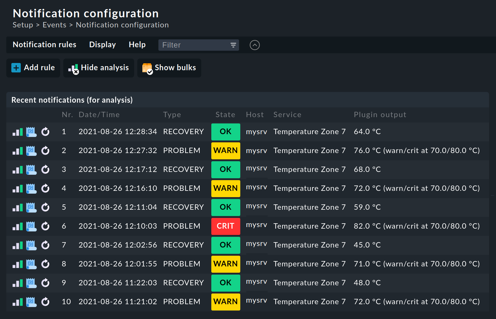The height and width of the screenshot is (319, 496).
Task: Click the State column header
Action: point(225,115)
